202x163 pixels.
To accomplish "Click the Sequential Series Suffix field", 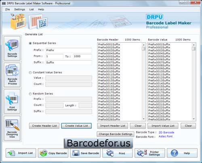I will [x=69, y=62].
